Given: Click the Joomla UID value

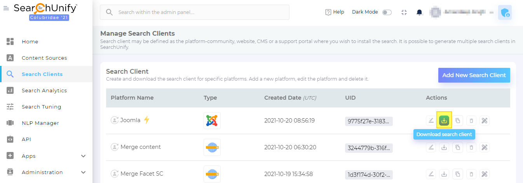Looking at the screenshot, I should pos(369,121).
